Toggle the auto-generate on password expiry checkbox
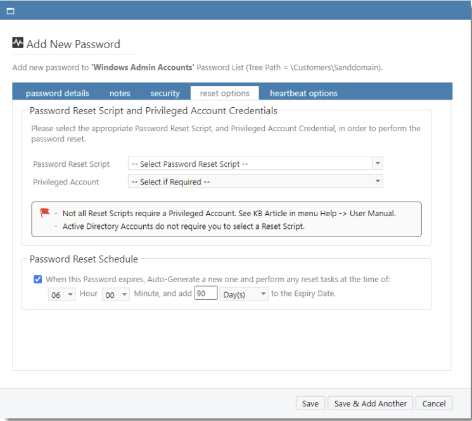 point(38,279)
